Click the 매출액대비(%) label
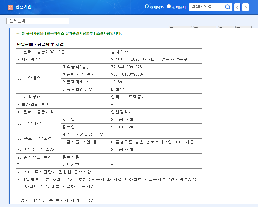This screenshot has width=258, height=207. (x=77, y=82)
